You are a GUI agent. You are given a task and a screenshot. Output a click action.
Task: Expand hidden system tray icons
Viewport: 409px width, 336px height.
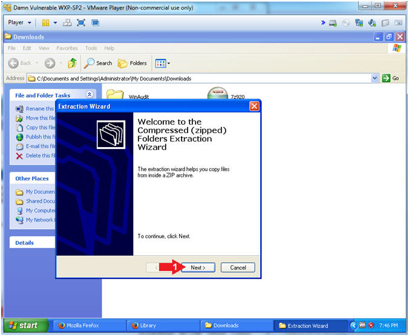coord(353,325)
